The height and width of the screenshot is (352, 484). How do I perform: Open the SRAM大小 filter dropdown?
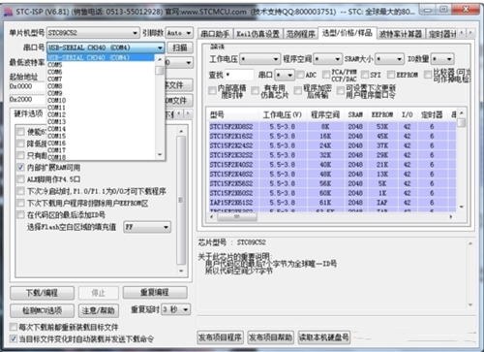tap(389, 59)
